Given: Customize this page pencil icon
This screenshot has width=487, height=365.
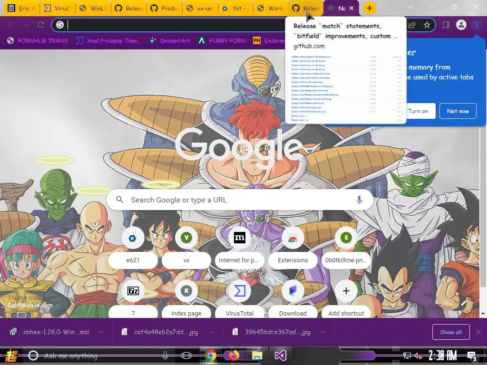Looking at the screenshot, I should (x=464, y=303).
